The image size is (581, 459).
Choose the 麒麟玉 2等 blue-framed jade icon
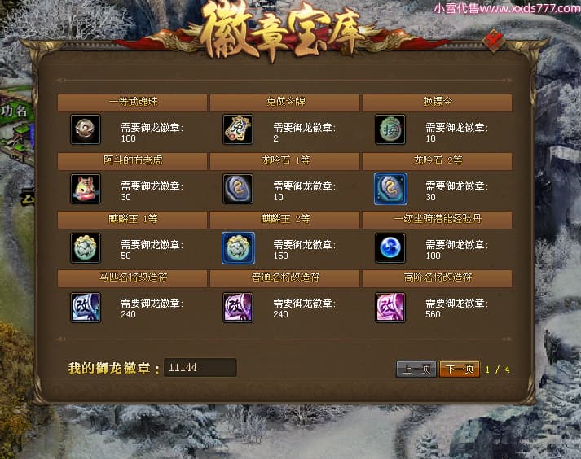coord(238,248)
